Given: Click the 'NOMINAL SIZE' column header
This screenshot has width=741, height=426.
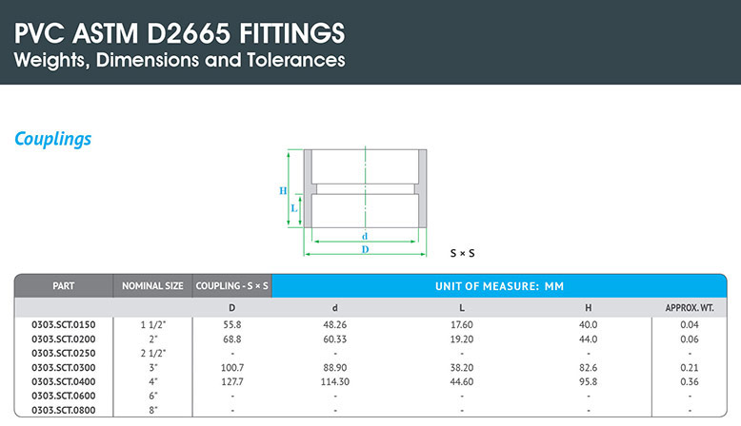Looking at the screenshot, I should [152, 286].
